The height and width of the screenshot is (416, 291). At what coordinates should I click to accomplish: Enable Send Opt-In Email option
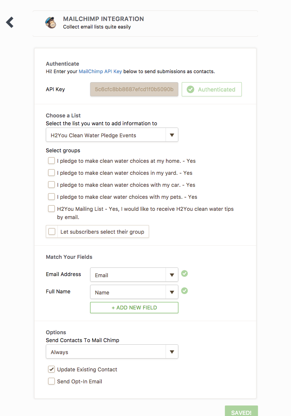coord(51,381)
